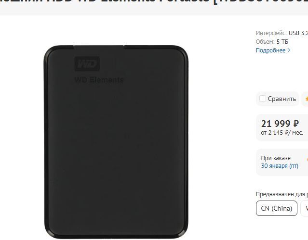Click the Сравнить label text
Image resolution: width=308 pixels, height=240 pixels.
pyautogui.click(x=282, y=99)
